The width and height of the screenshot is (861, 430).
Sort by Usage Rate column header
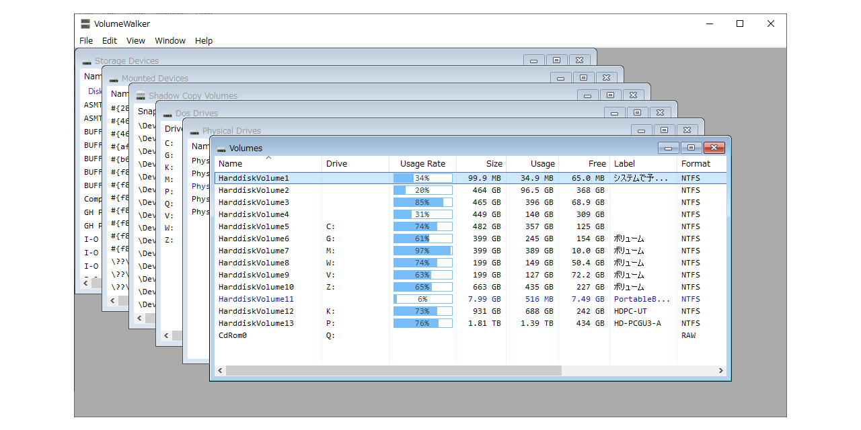pyautogui.click(x=422, y=164)
